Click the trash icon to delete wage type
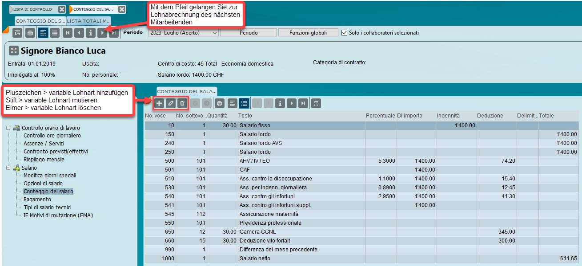This screenshot has height=266, width=582. coord(181,103)
